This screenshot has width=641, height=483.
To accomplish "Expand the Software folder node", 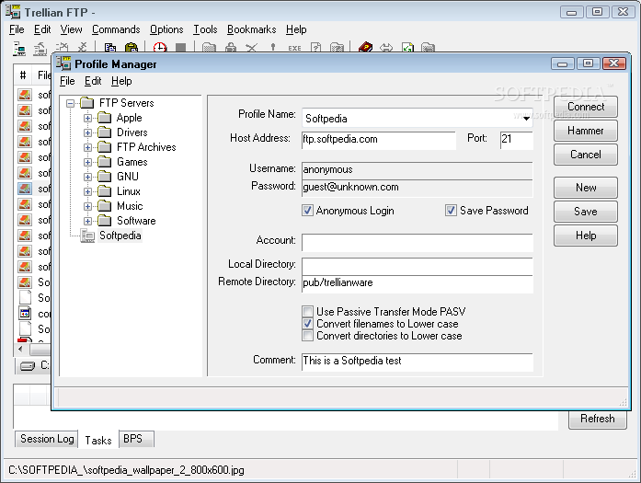I will [87, 221].
